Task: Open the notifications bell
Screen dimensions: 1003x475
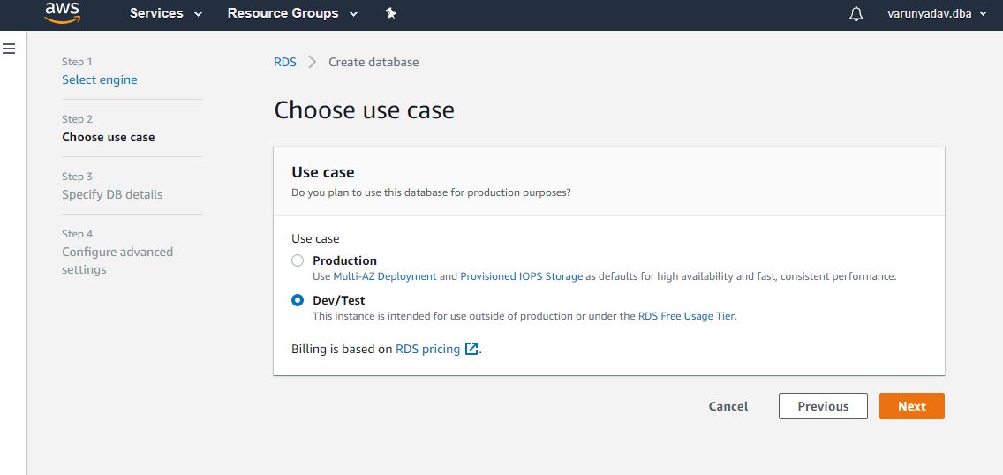Action: point(856,14)
